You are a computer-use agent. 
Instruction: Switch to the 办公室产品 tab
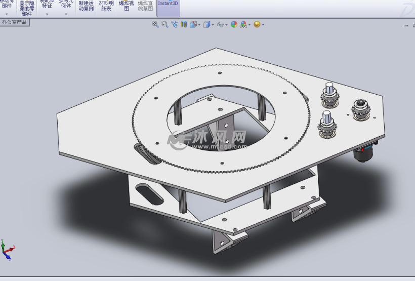tap(14, 22)
